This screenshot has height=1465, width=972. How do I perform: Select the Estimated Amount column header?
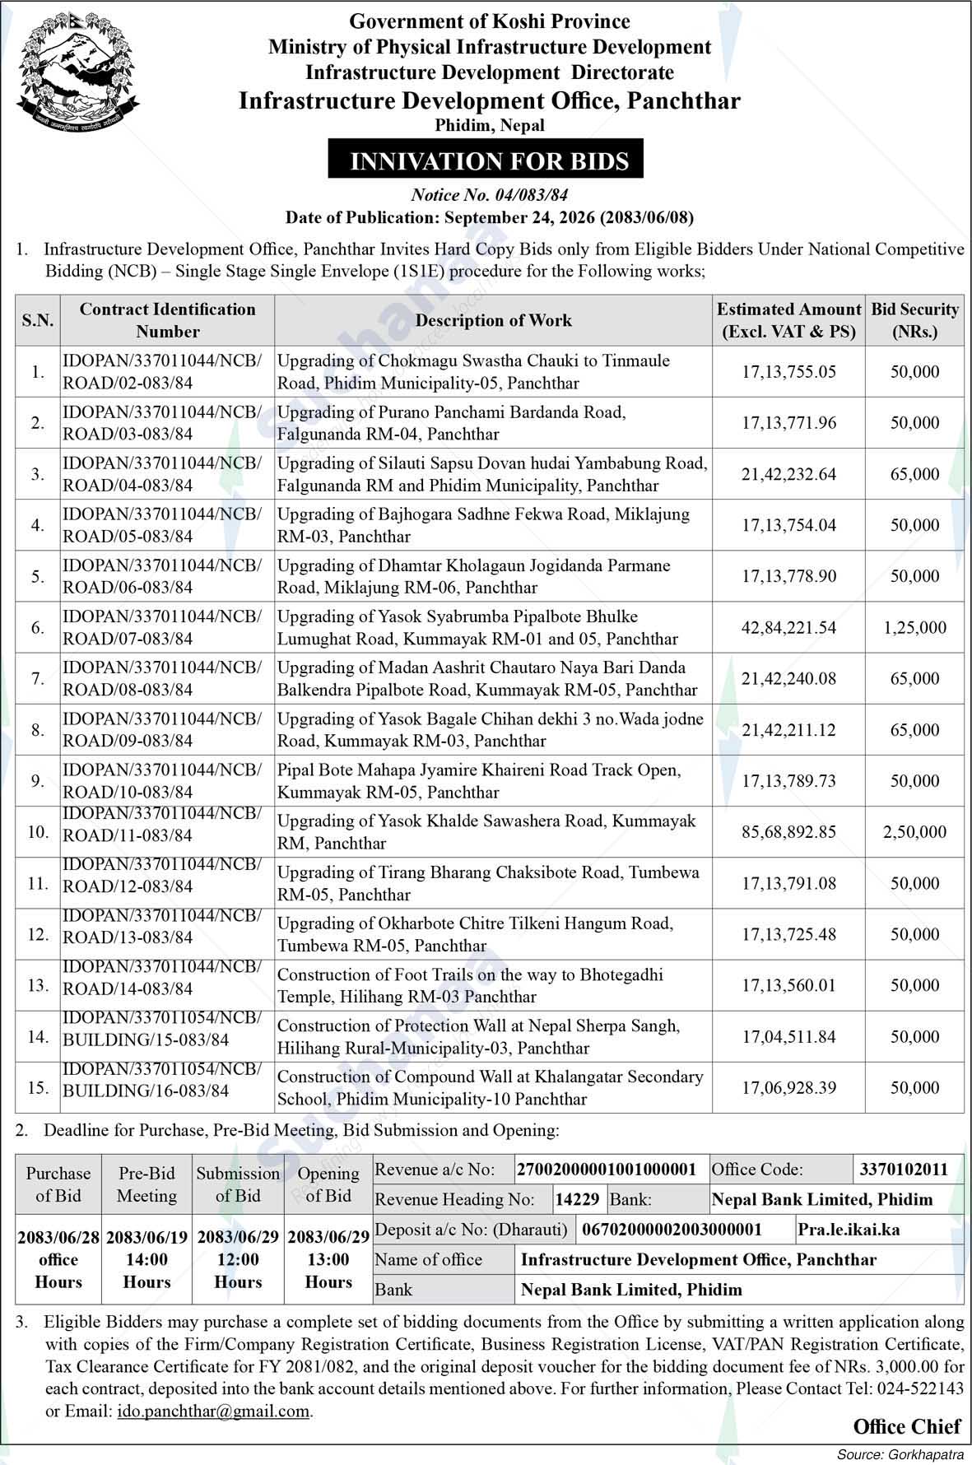[x=788, y=320]
